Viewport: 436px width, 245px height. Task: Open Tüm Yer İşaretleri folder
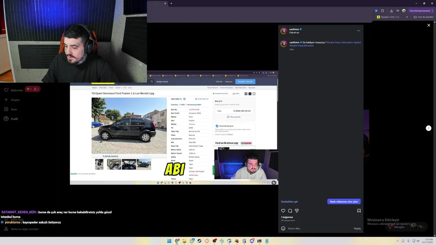424,17
